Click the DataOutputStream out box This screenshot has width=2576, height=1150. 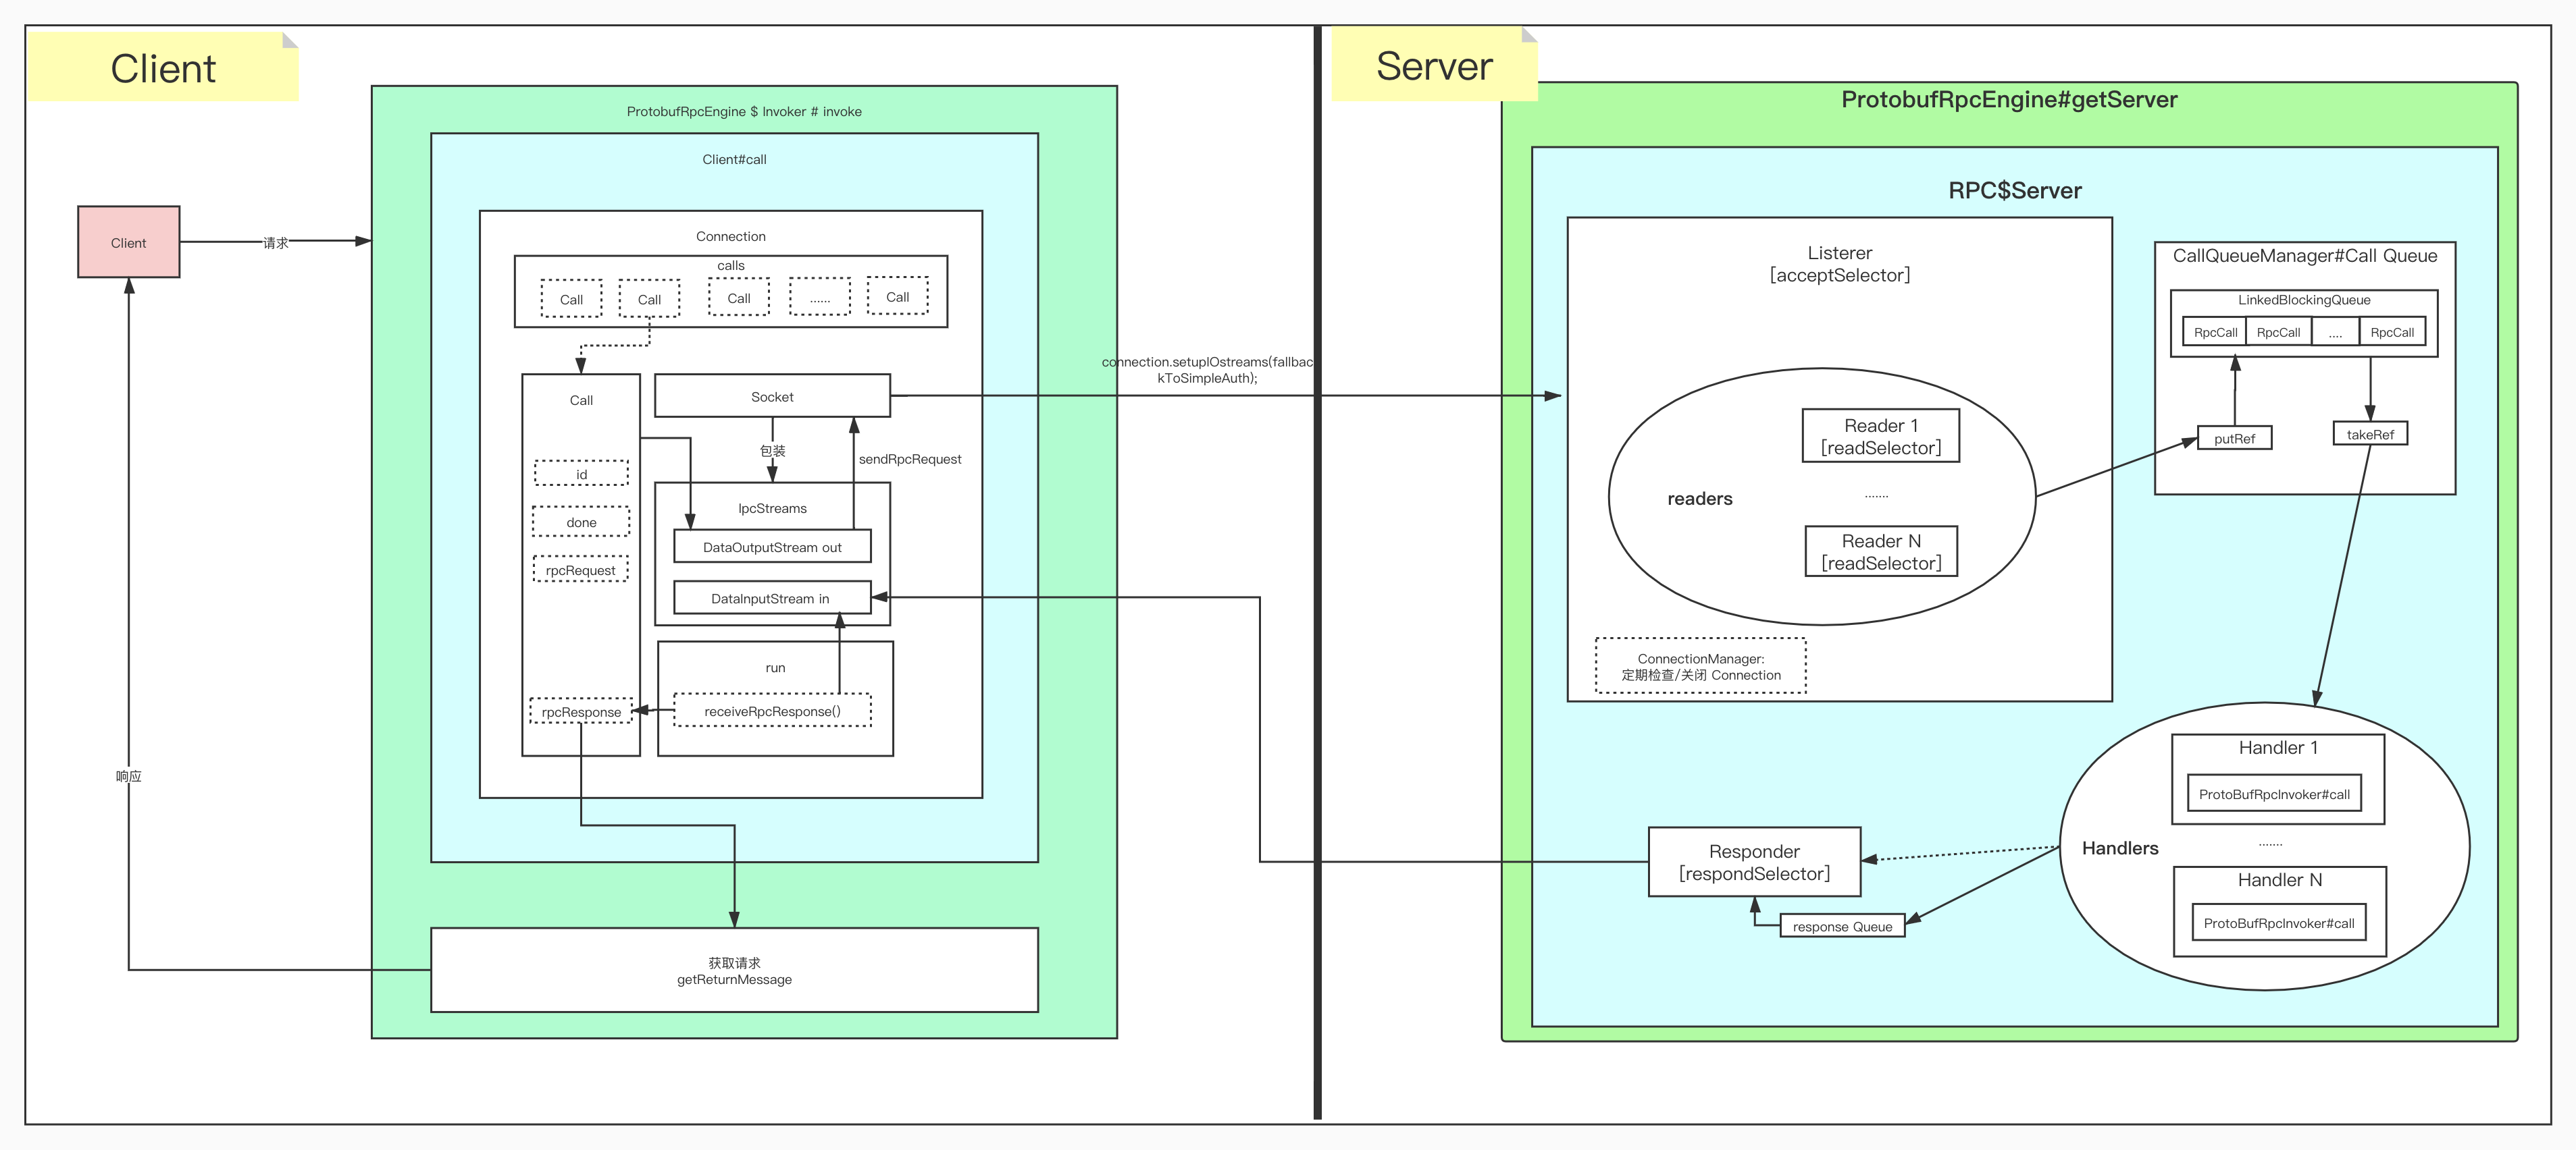tap(772, 547)
